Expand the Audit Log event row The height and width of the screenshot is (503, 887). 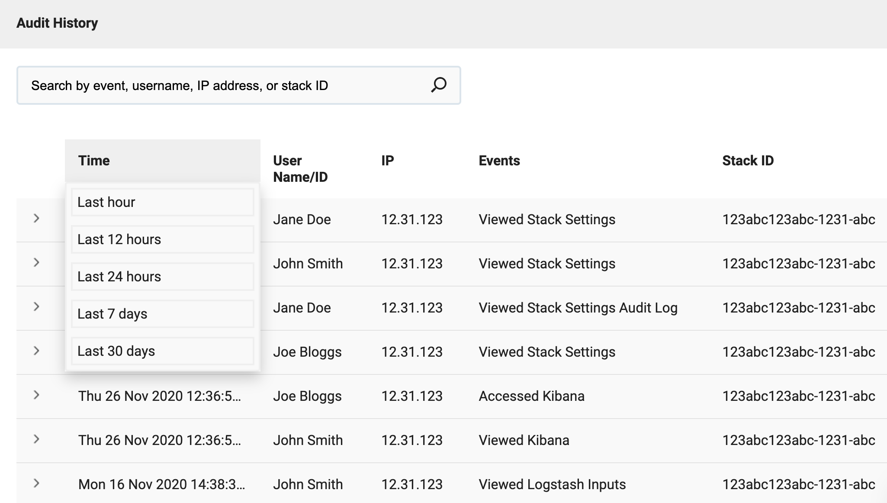tap(37, 307)
